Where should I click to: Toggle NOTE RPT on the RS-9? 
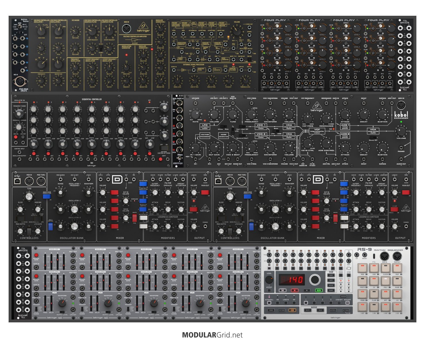point(348,303)
